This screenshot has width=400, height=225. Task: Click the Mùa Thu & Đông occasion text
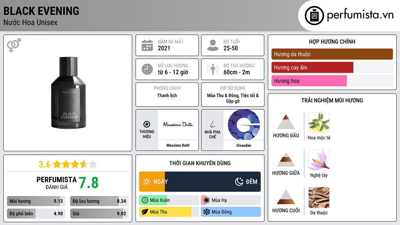point(233,98)
